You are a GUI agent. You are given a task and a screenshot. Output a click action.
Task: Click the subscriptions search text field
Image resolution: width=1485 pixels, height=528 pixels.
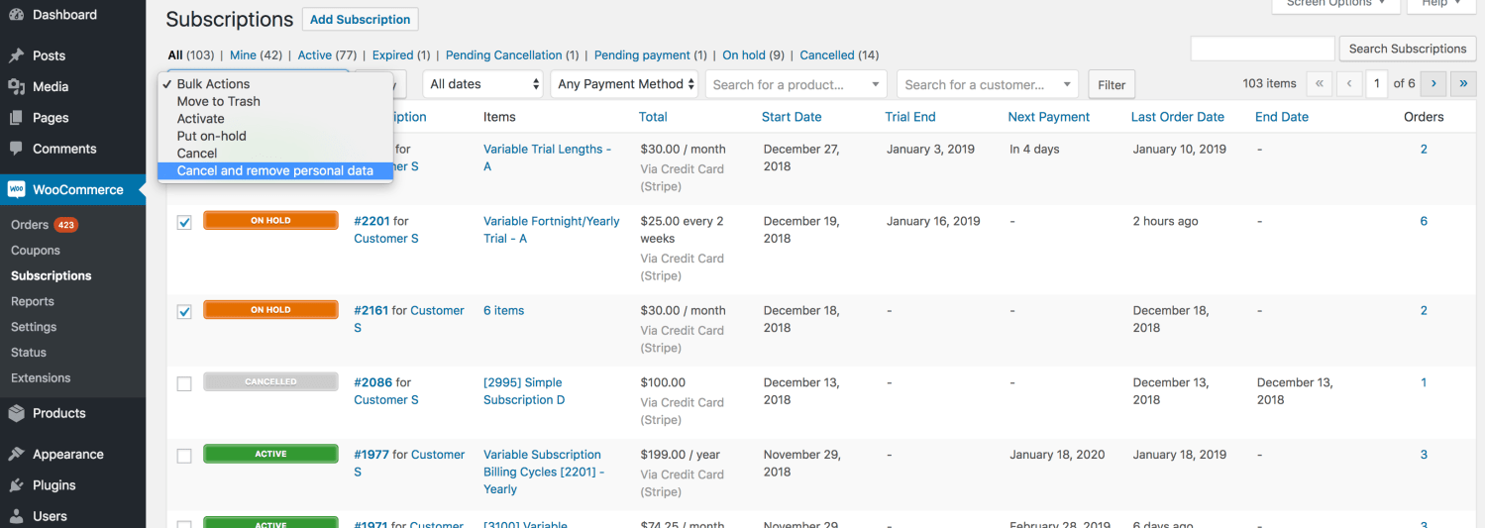pos(1262,49)
